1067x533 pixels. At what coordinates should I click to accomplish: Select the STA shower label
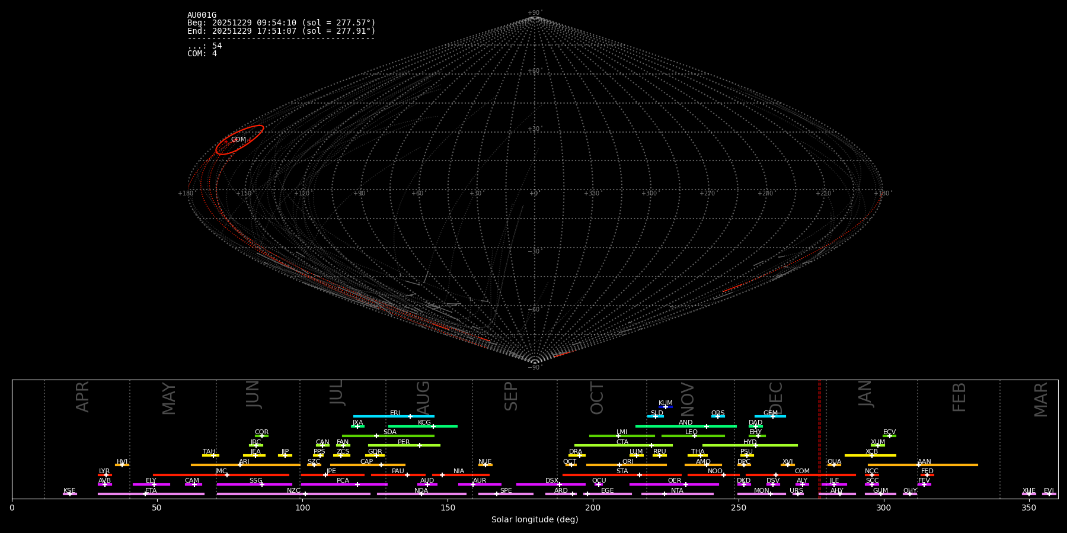[622, 471]
